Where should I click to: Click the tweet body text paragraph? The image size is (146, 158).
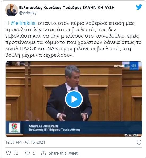pos(74,39)
